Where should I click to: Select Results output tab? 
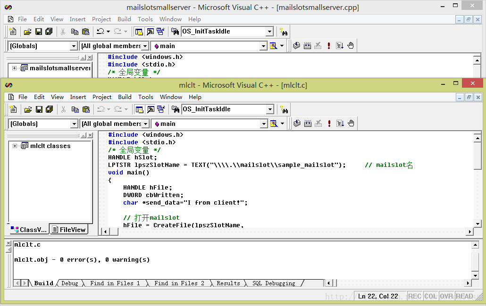(228, 283)
